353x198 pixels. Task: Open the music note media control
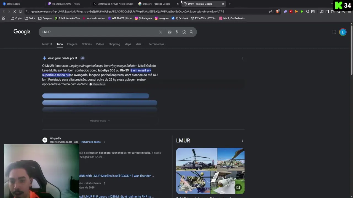(x=322, y=12)
